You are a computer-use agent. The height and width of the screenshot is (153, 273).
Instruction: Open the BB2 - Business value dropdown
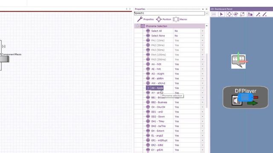click(x=203, y=102)
